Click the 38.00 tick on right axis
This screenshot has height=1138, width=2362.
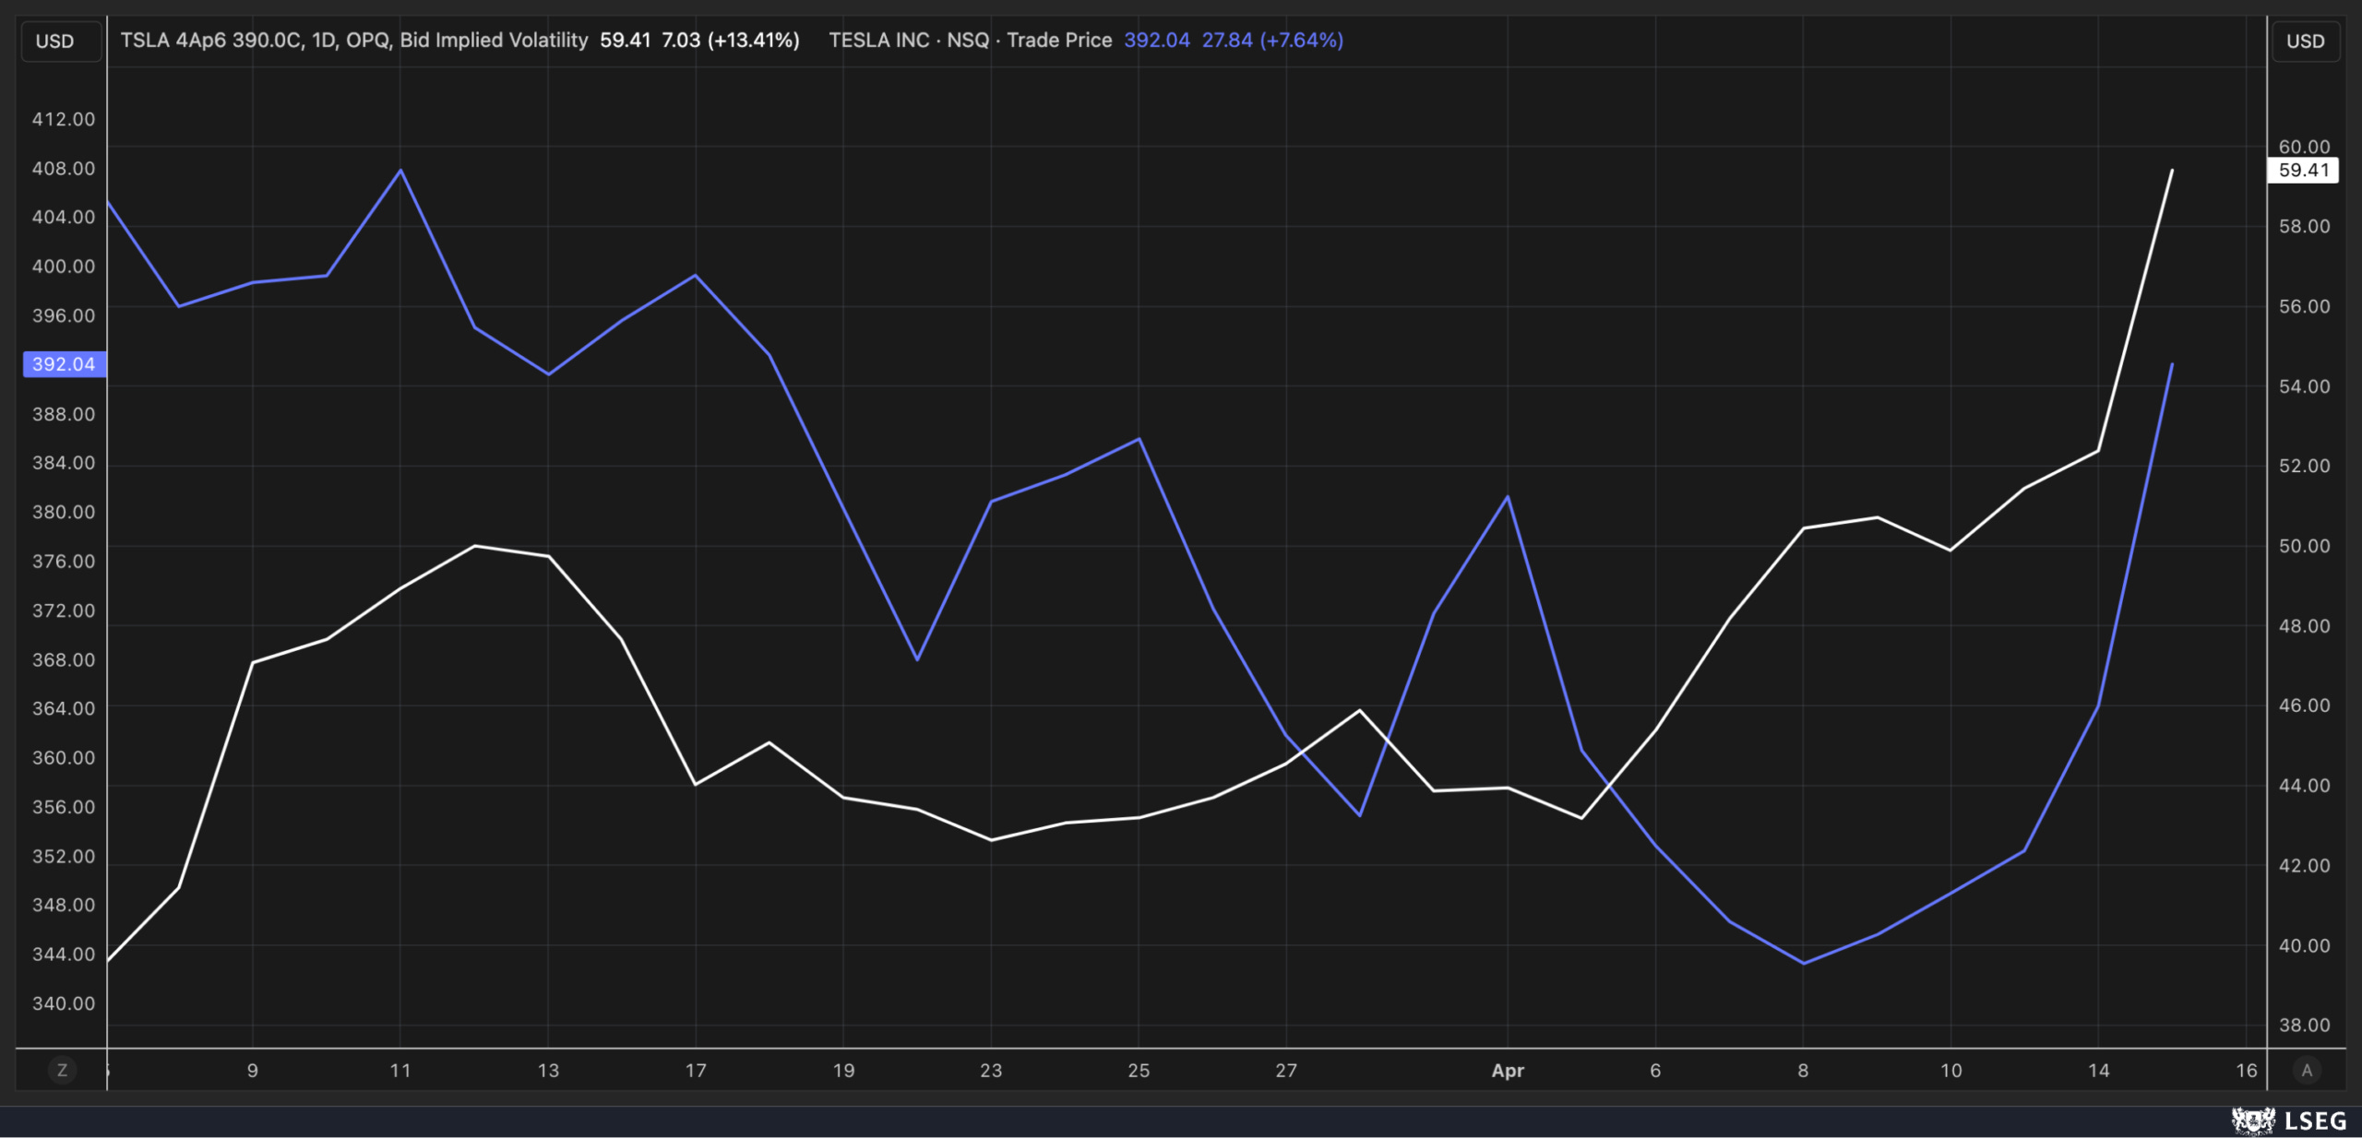(x=2304, y=1025)
